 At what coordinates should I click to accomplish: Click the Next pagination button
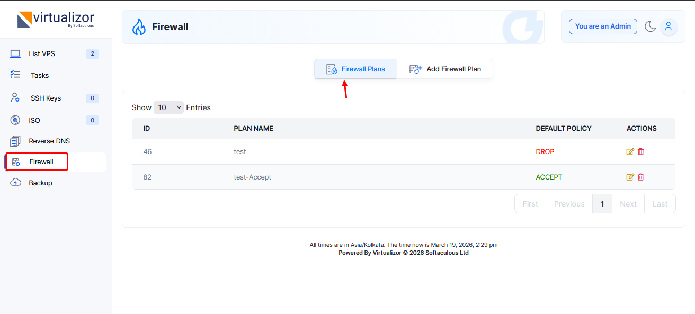pos(628,204)
